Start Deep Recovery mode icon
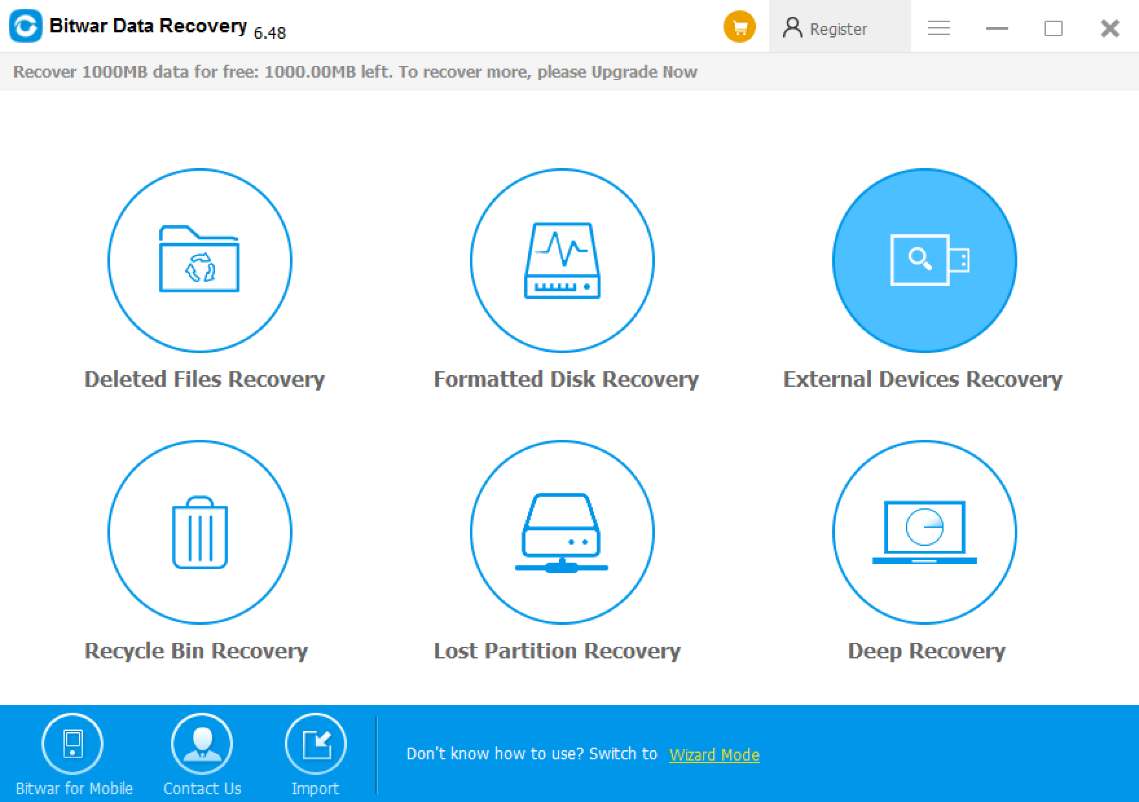 pyautogui.click(x=924, y=532)
